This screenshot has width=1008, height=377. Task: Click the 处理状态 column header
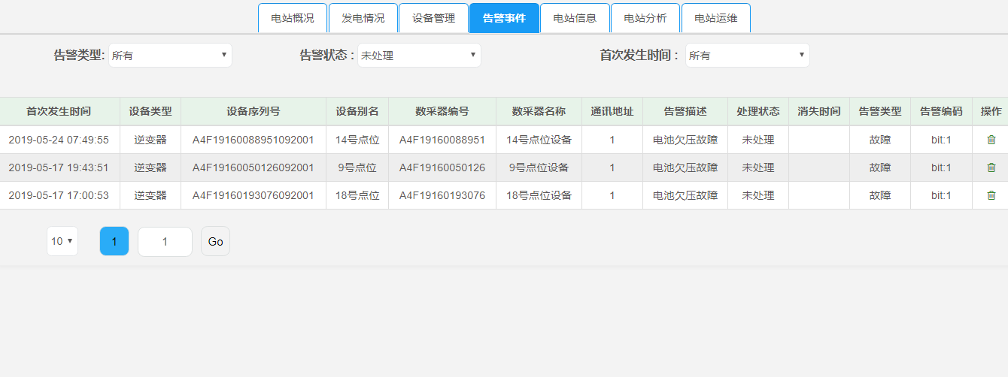[758, 111]
